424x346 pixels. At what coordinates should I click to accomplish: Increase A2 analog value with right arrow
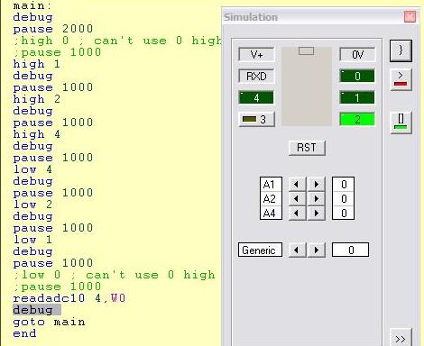(316, 198)
